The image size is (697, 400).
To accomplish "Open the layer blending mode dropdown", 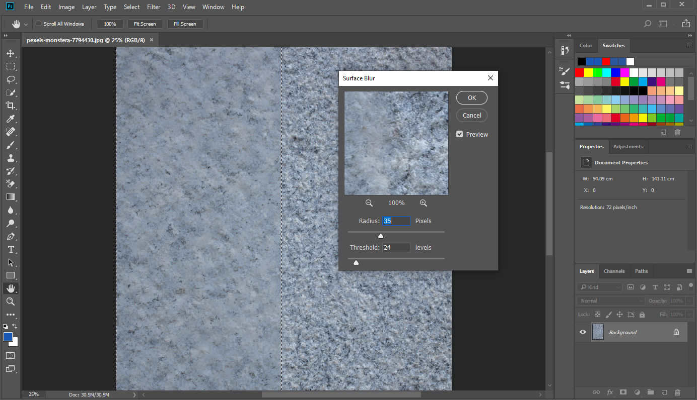I will [x=610, y=300].
